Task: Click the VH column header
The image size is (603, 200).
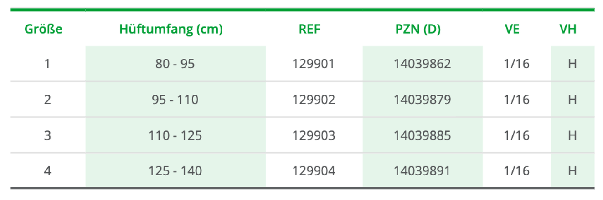Action: pos(568,30)
